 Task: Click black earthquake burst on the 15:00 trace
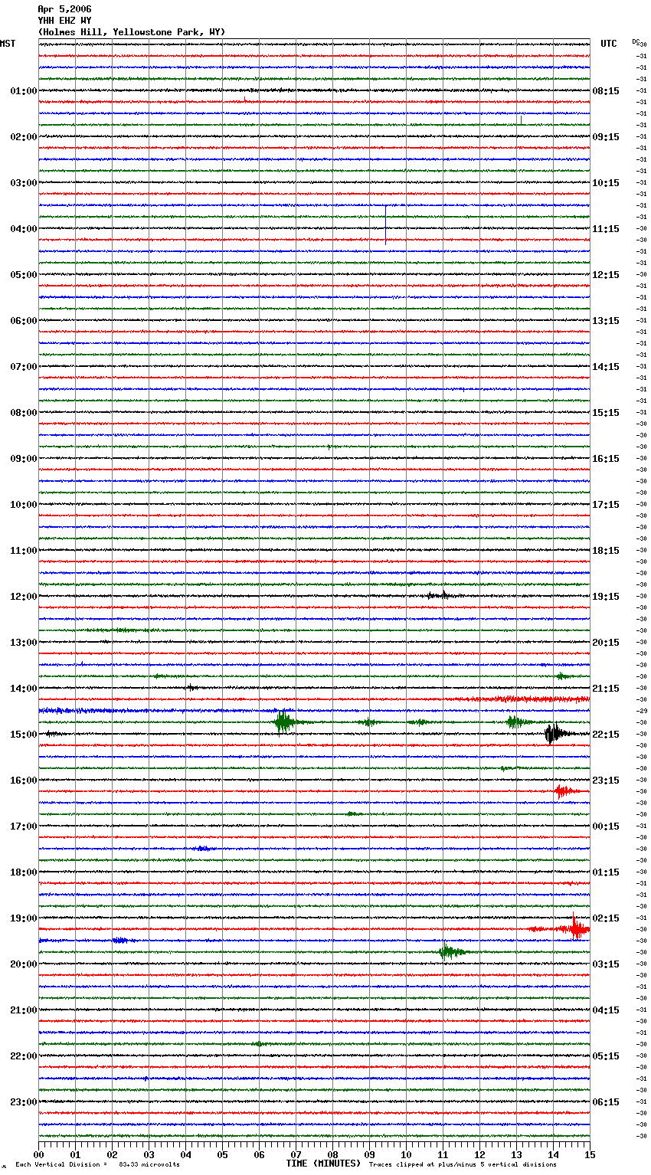554,734
